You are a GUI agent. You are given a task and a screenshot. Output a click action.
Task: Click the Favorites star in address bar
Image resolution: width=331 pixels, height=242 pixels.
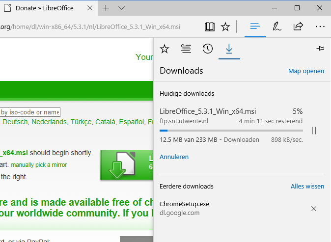coord(225,27)
